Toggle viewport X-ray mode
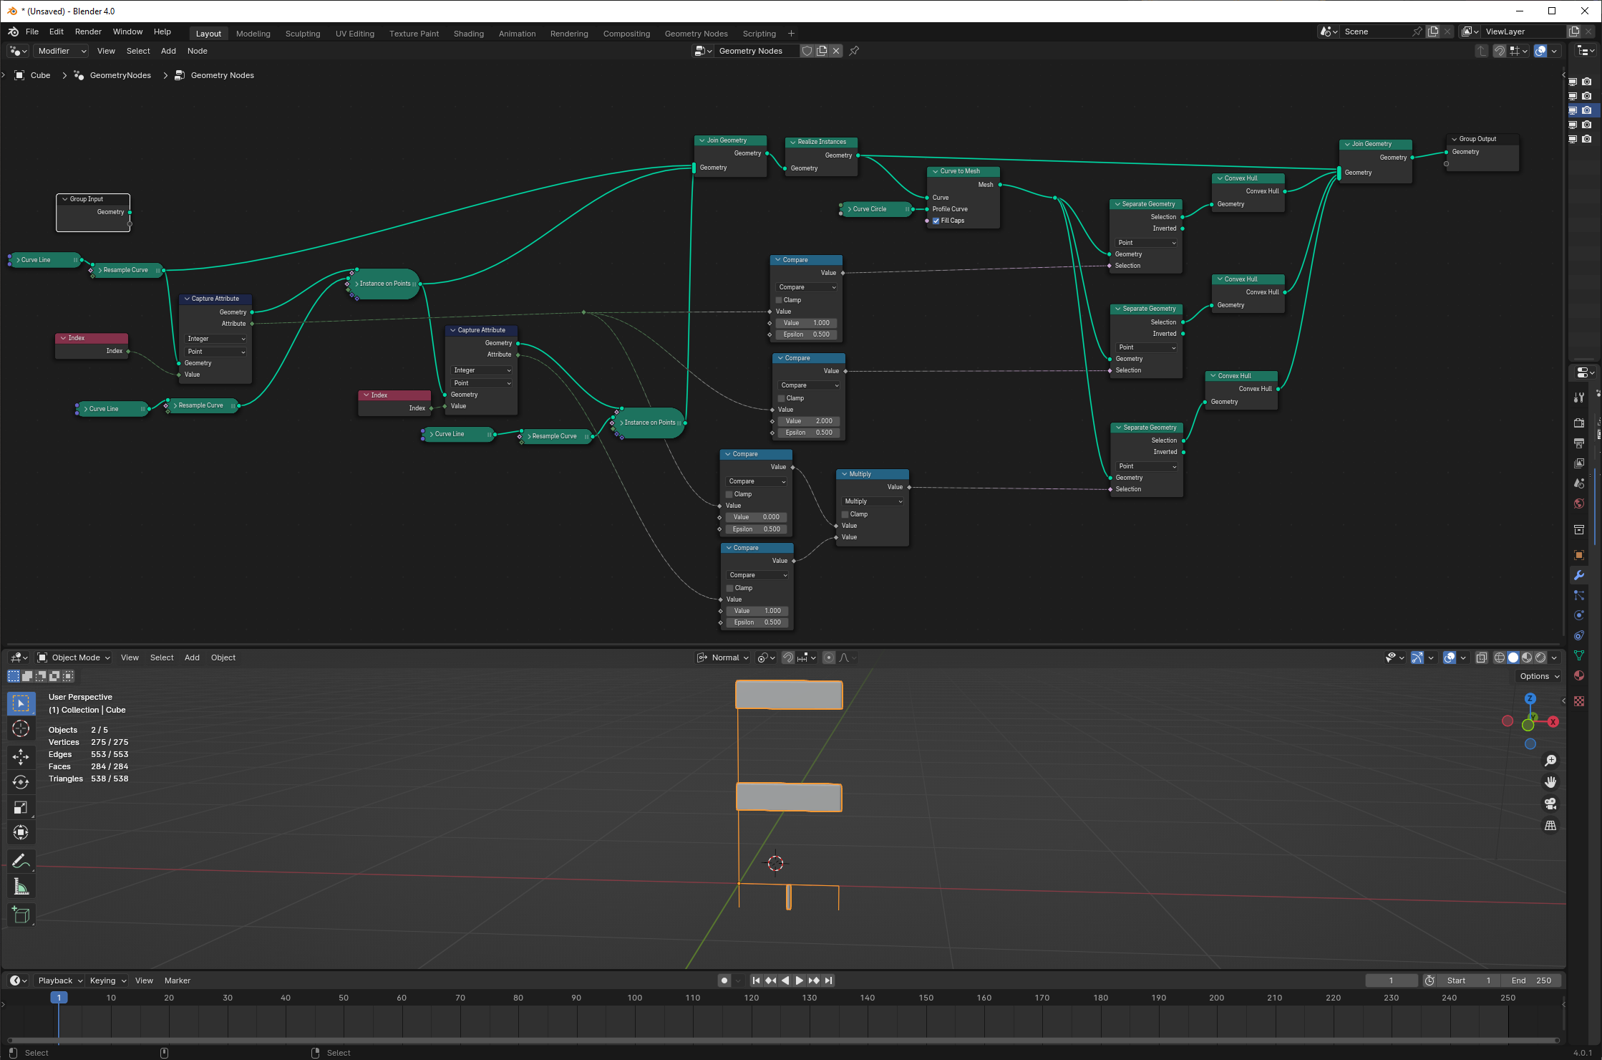The image size is (1602, 1060). coord(1482,657)
